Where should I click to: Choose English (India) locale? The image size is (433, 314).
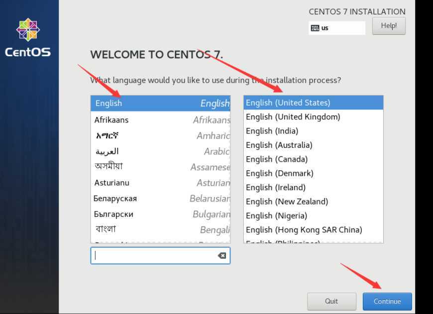pyautogui.click(x=314, y=131)
